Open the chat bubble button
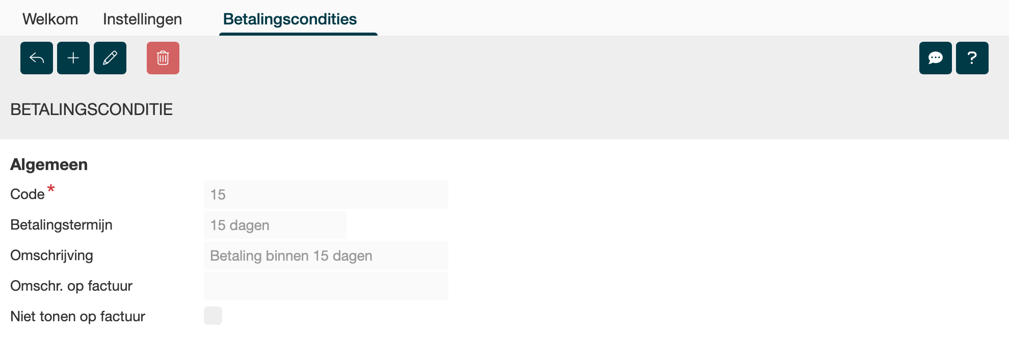The height and width of the screenshot is (337, 1009). coord(936,58)
